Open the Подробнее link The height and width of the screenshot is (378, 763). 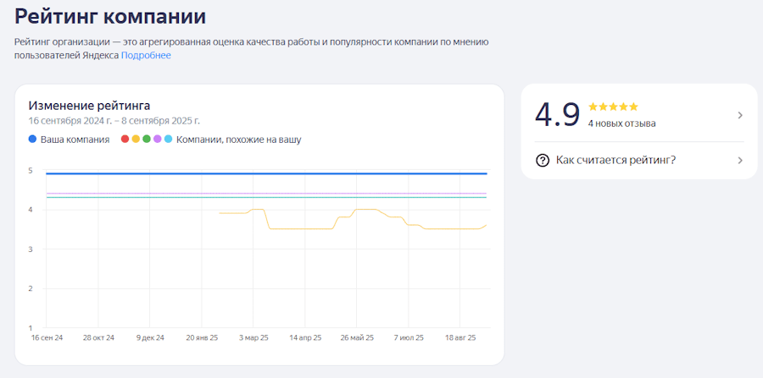point(146,56)
